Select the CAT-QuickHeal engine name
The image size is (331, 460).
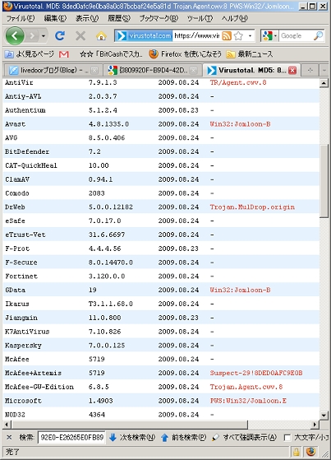(31, 165)
